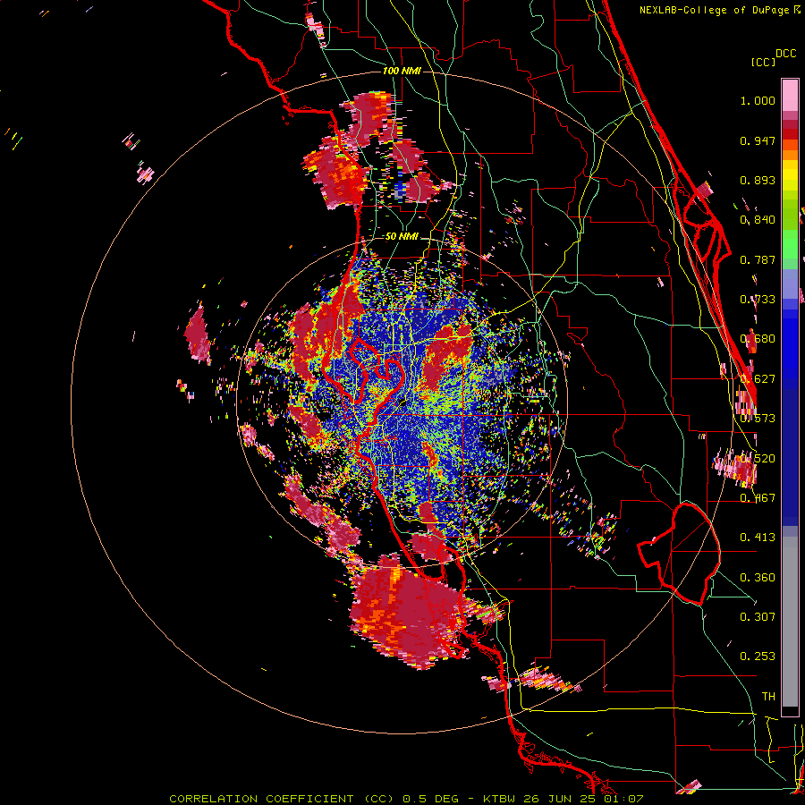This screenshot has width=805, height=805.
Task: Pick the pink top color bar segment
Action: point(790,96)
